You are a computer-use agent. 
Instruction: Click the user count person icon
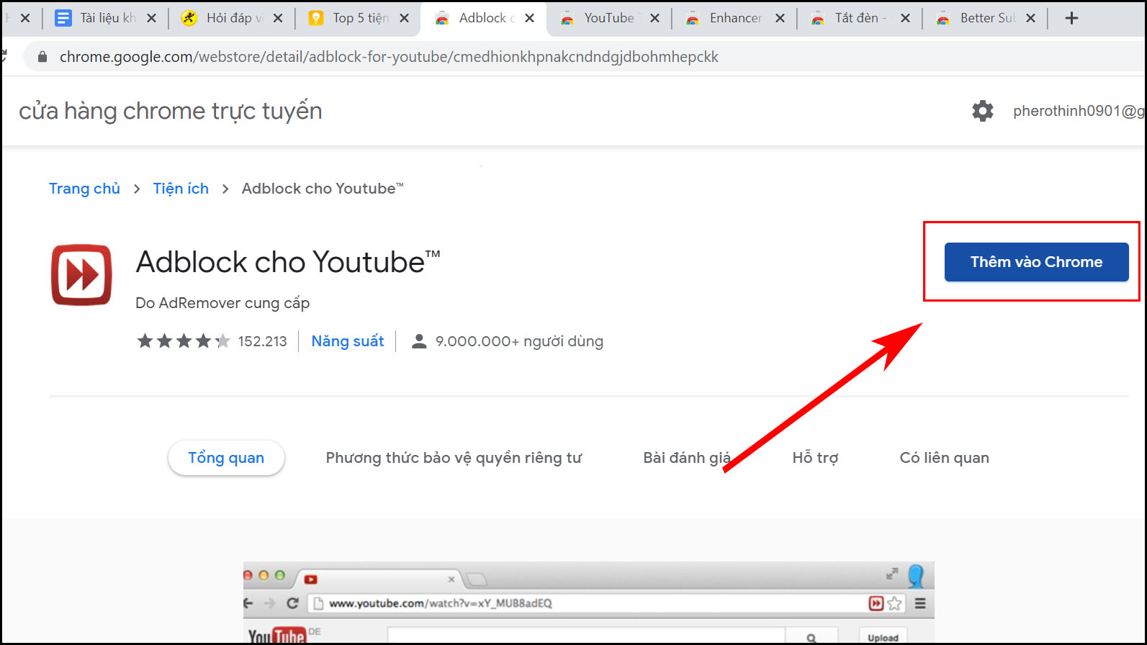(x=419, y=341)
